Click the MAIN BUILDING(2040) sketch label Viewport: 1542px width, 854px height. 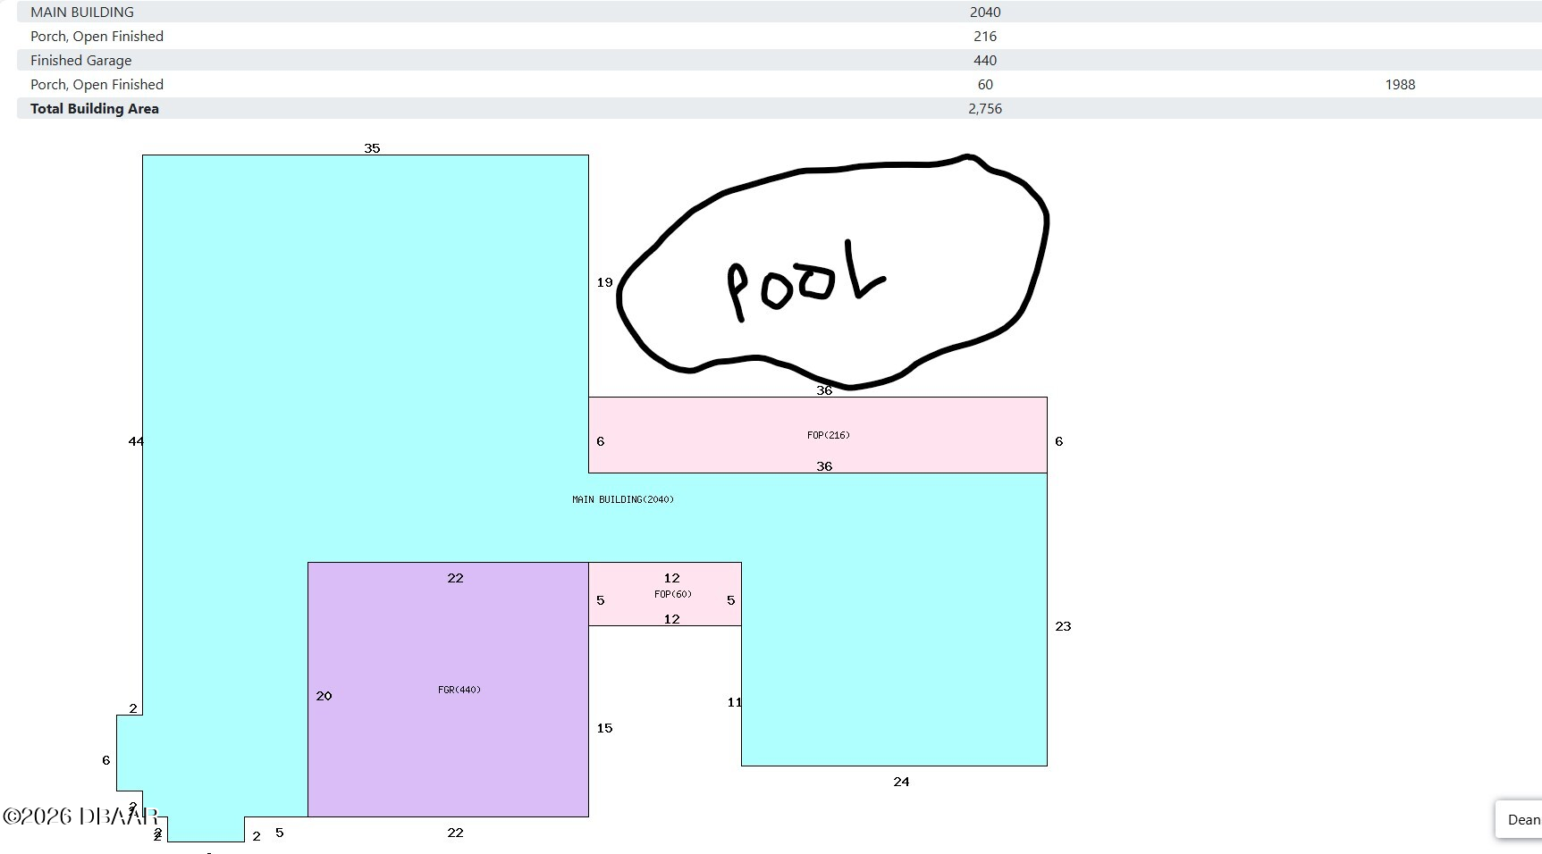click(622, 499)
